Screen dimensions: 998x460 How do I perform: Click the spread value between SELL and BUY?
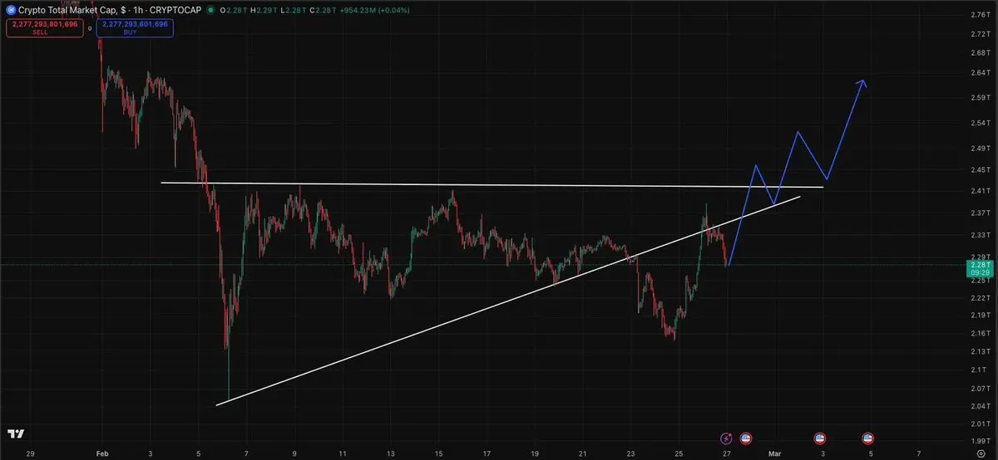[90, 27]
